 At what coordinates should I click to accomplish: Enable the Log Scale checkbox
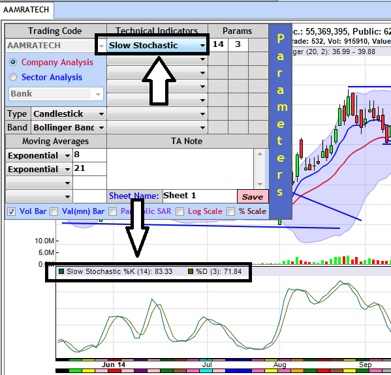pos(180,211)
